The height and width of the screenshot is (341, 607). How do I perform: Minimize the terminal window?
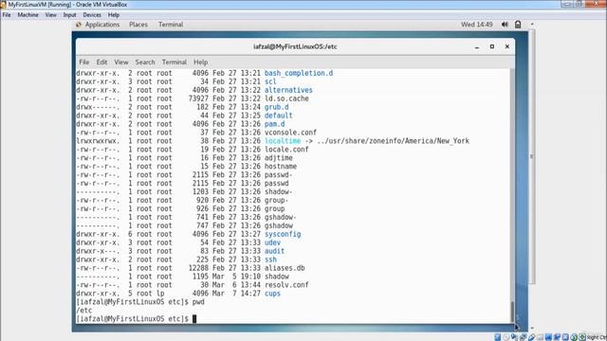[x=477, y=46]
